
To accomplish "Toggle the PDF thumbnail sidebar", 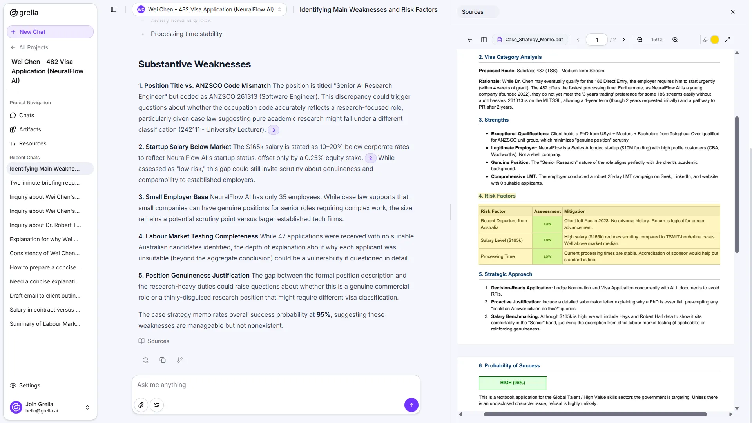I will click(x=484, y=39).
